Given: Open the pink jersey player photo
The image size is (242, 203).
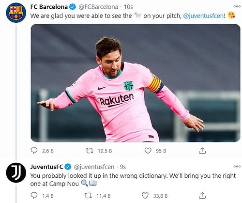Looking at the screenshot, I should pyautogui.click(x=136, y=83).
